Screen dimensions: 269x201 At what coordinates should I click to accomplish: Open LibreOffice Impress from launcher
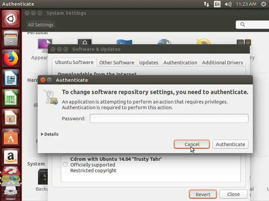pyautogui.click(x=11, y=118)
